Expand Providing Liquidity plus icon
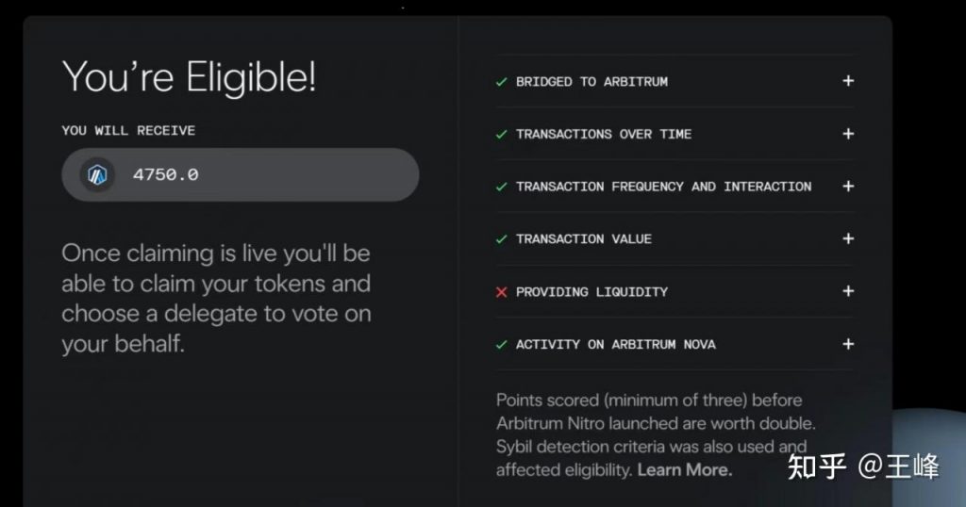Image resolution: width=966 pixels, height=507 pixels. (848, 291)
